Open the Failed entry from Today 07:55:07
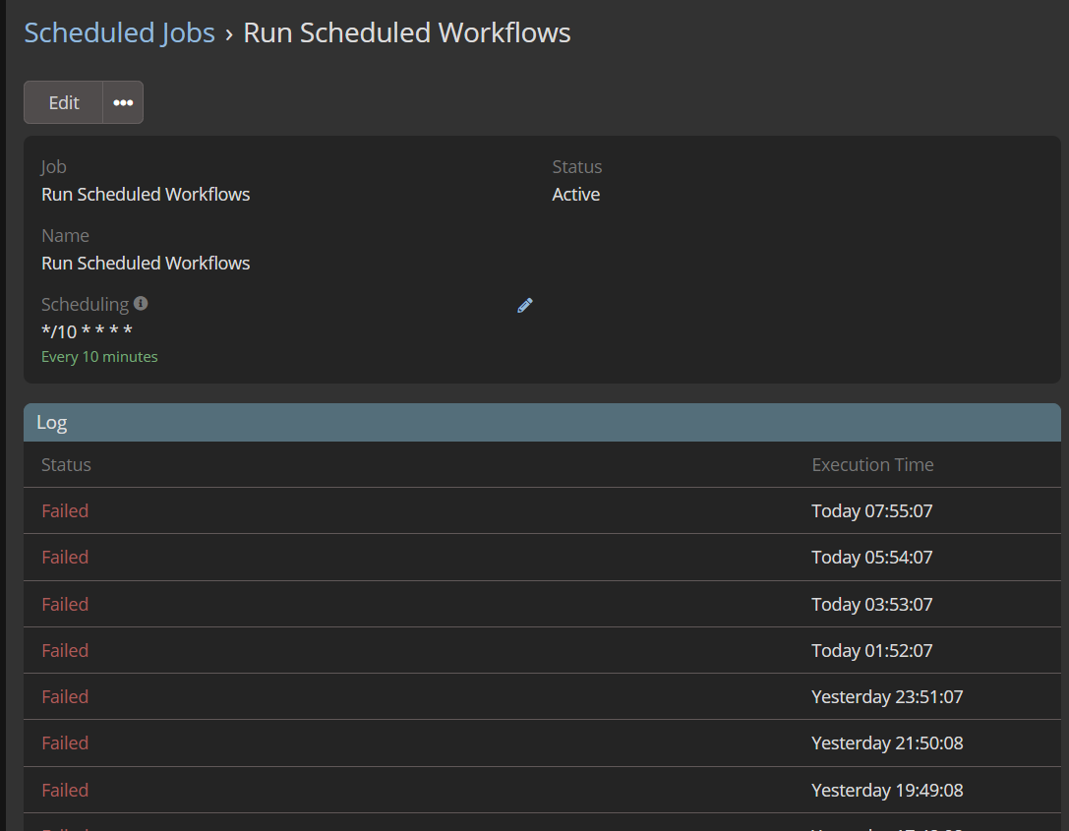Viewport: 1069px width, 831px height. point(65,511)
